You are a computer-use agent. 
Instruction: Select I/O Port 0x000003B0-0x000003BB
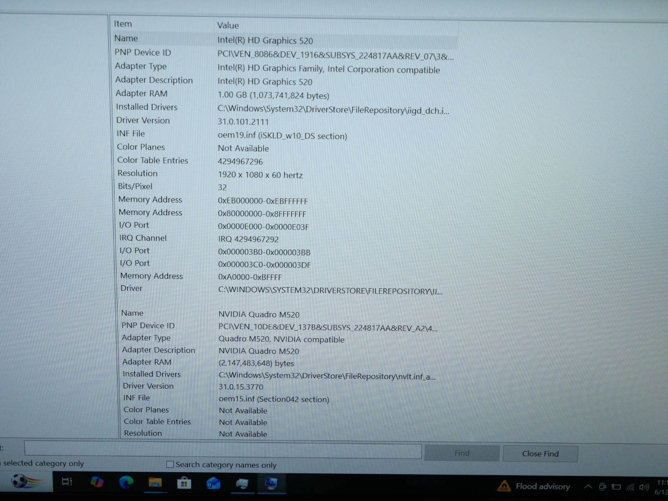264,252
